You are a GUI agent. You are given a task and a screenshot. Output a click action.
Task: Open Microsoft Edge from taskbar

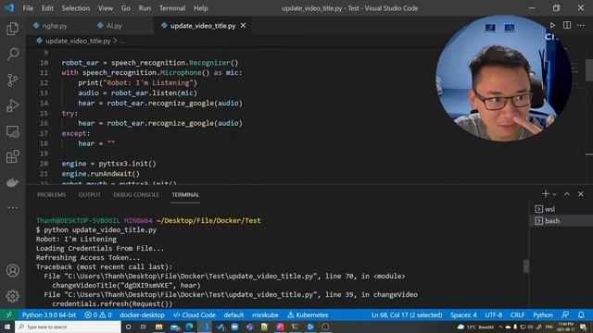[x=189, y=327]
